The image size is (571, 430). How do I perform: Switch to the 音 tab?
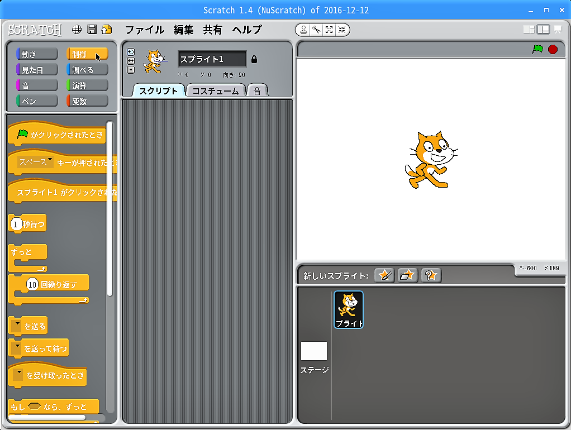point(257,90)
